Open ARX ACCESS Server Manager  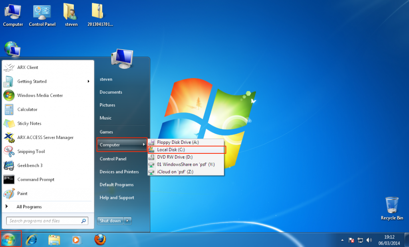click(x=48, y=137)
